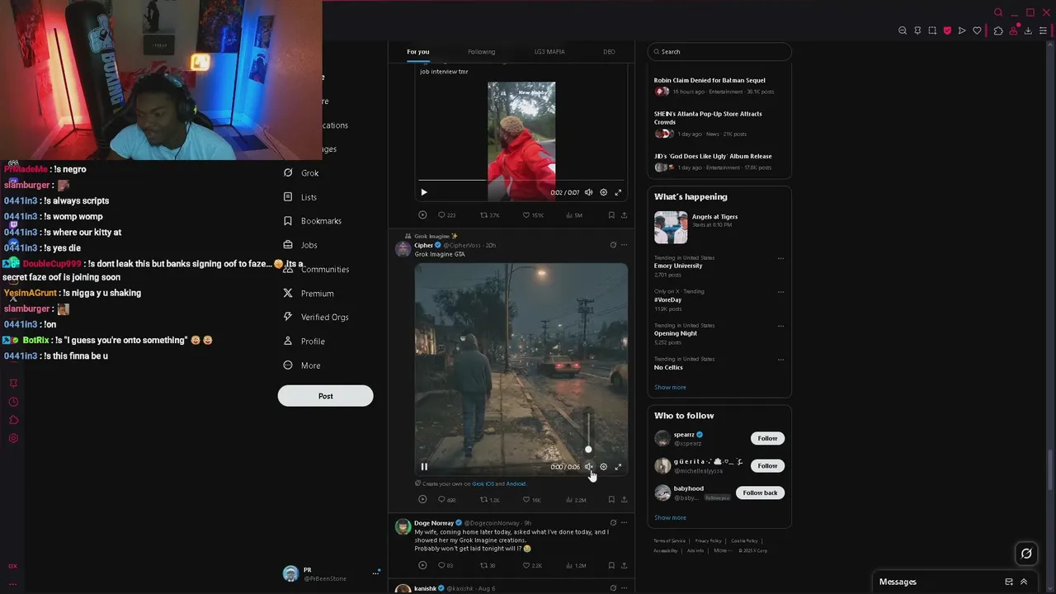Repost the post with 37K reposts
The width and height of the screenshot is (1056, 594).
coord(491,215)
